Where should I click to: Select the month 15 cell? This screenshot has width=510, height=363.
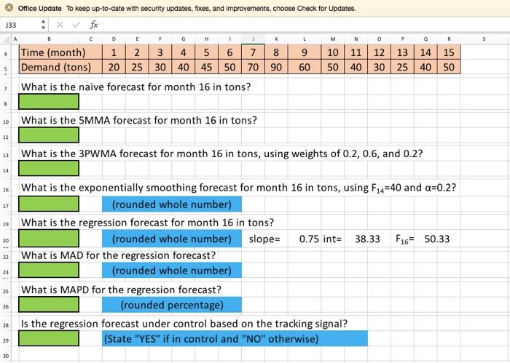pyautogui.click(x=449, y=52)
